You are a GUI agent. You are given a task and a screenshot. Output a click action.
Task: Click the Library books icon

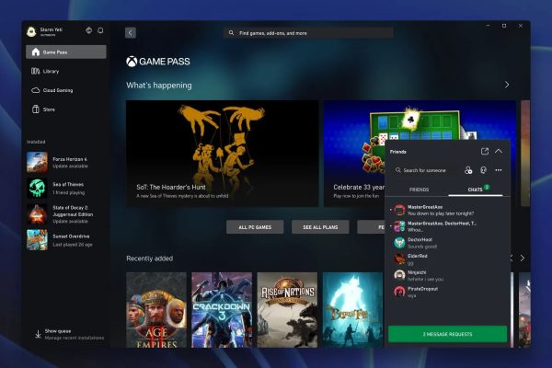click(x=36, y=71)
